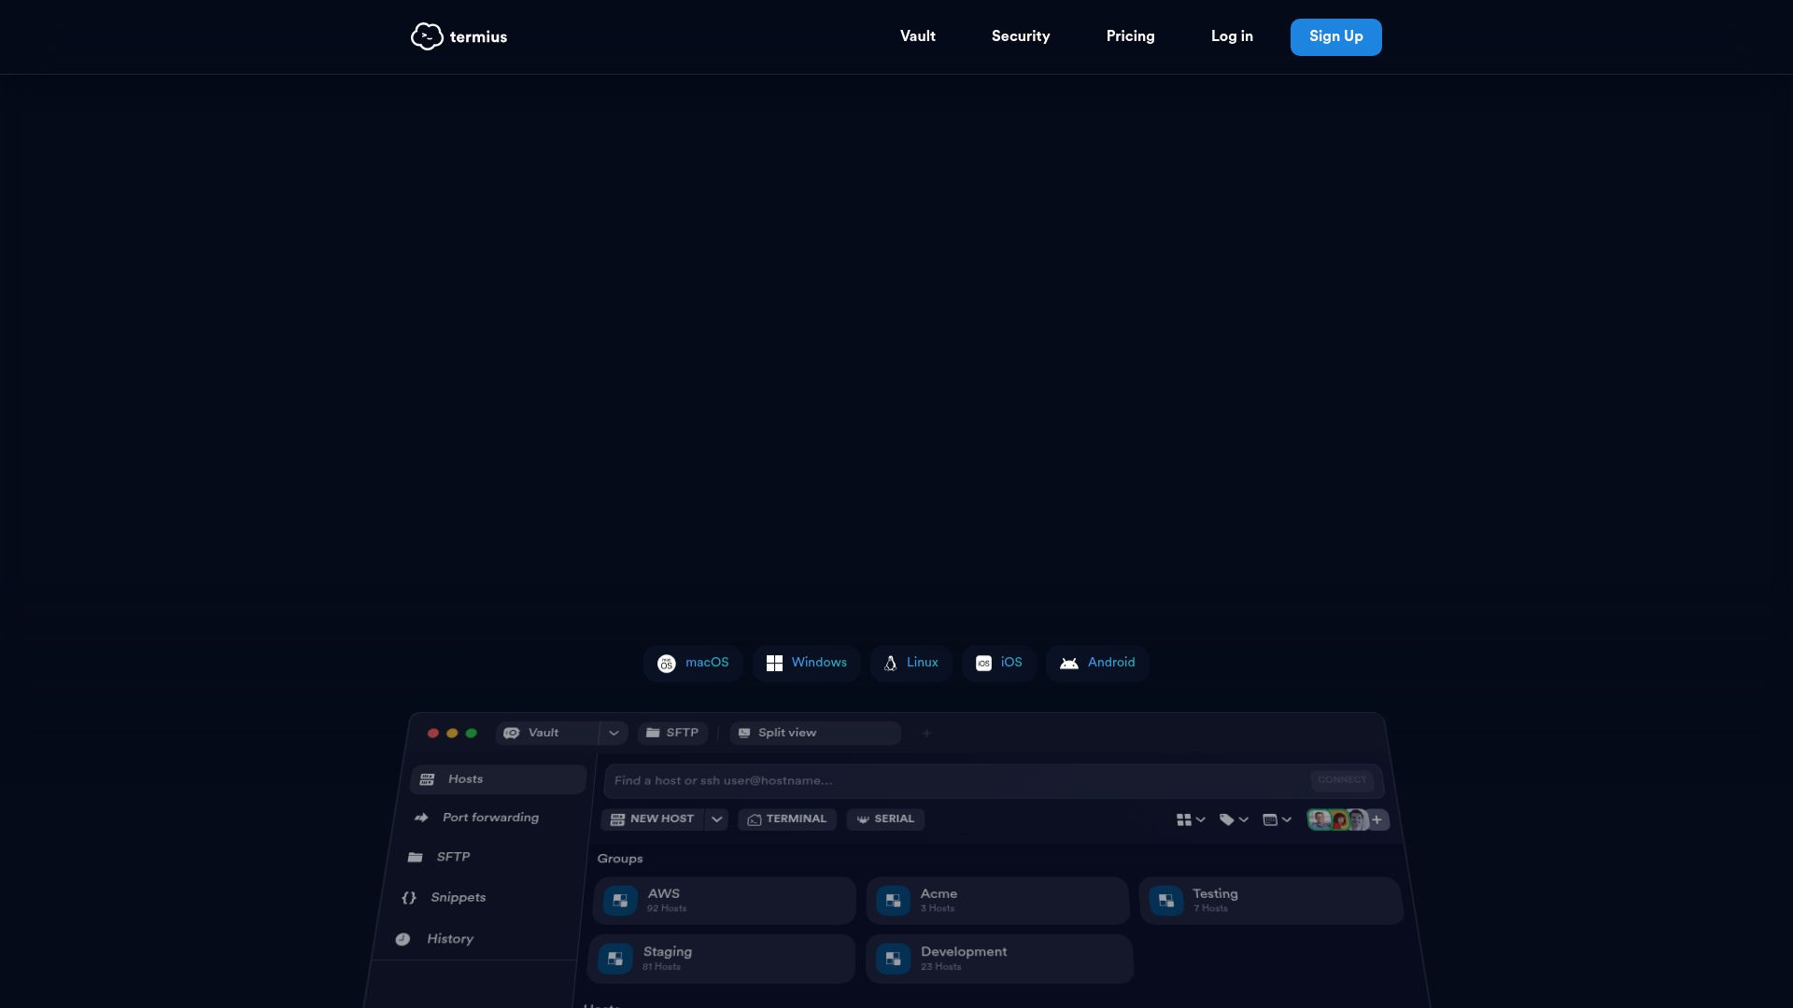The image size is (1793, 1008).
Task: Choose the Android download option
Action: click(x=1097, y=663)
